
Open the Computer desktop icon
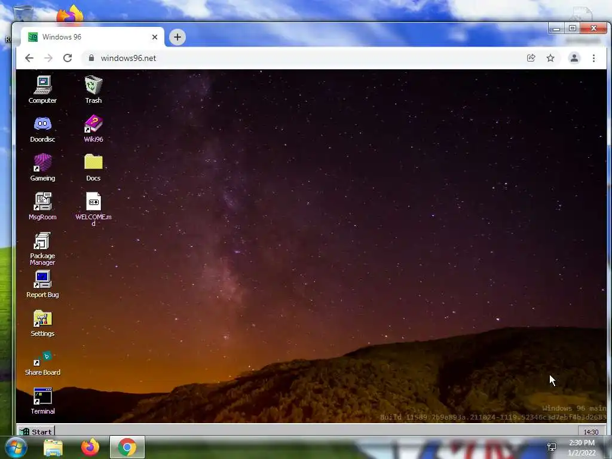[x=42, y=90]
